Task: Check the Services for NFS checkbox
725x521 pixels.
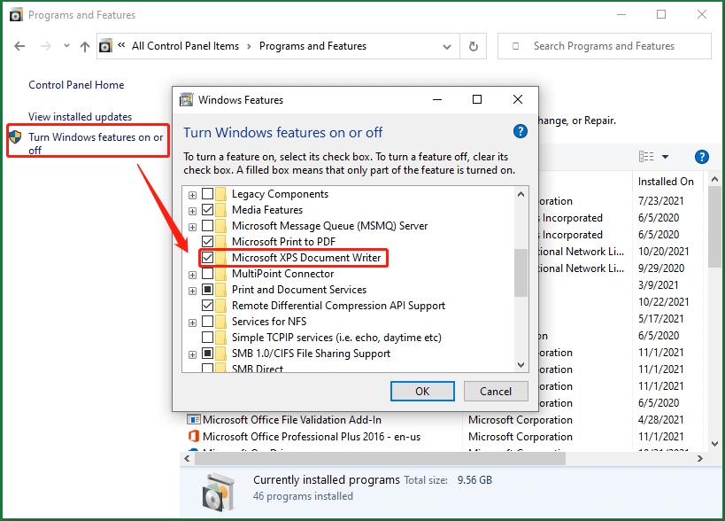Action: click(x=208, y=322)
